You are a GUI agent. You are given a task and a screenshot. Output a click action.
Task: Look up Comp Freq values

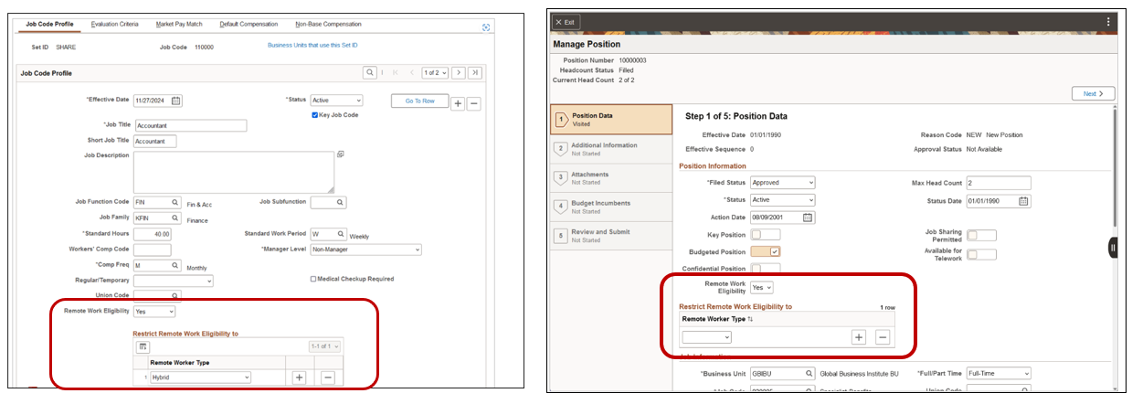[x=175, y=265]
